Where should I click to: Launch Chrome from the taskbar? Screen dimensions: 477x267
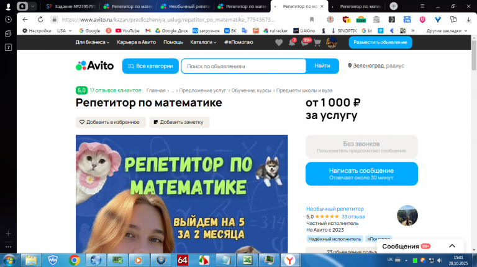tap(75, 260)
